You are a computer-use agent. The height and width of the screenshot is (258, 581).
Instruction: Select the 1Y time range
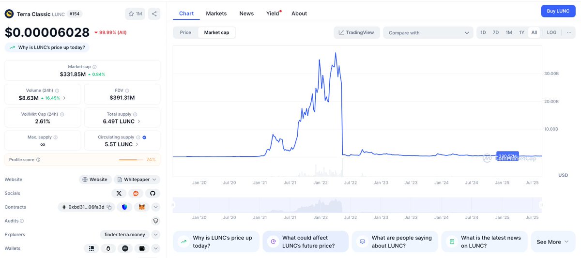521,32
